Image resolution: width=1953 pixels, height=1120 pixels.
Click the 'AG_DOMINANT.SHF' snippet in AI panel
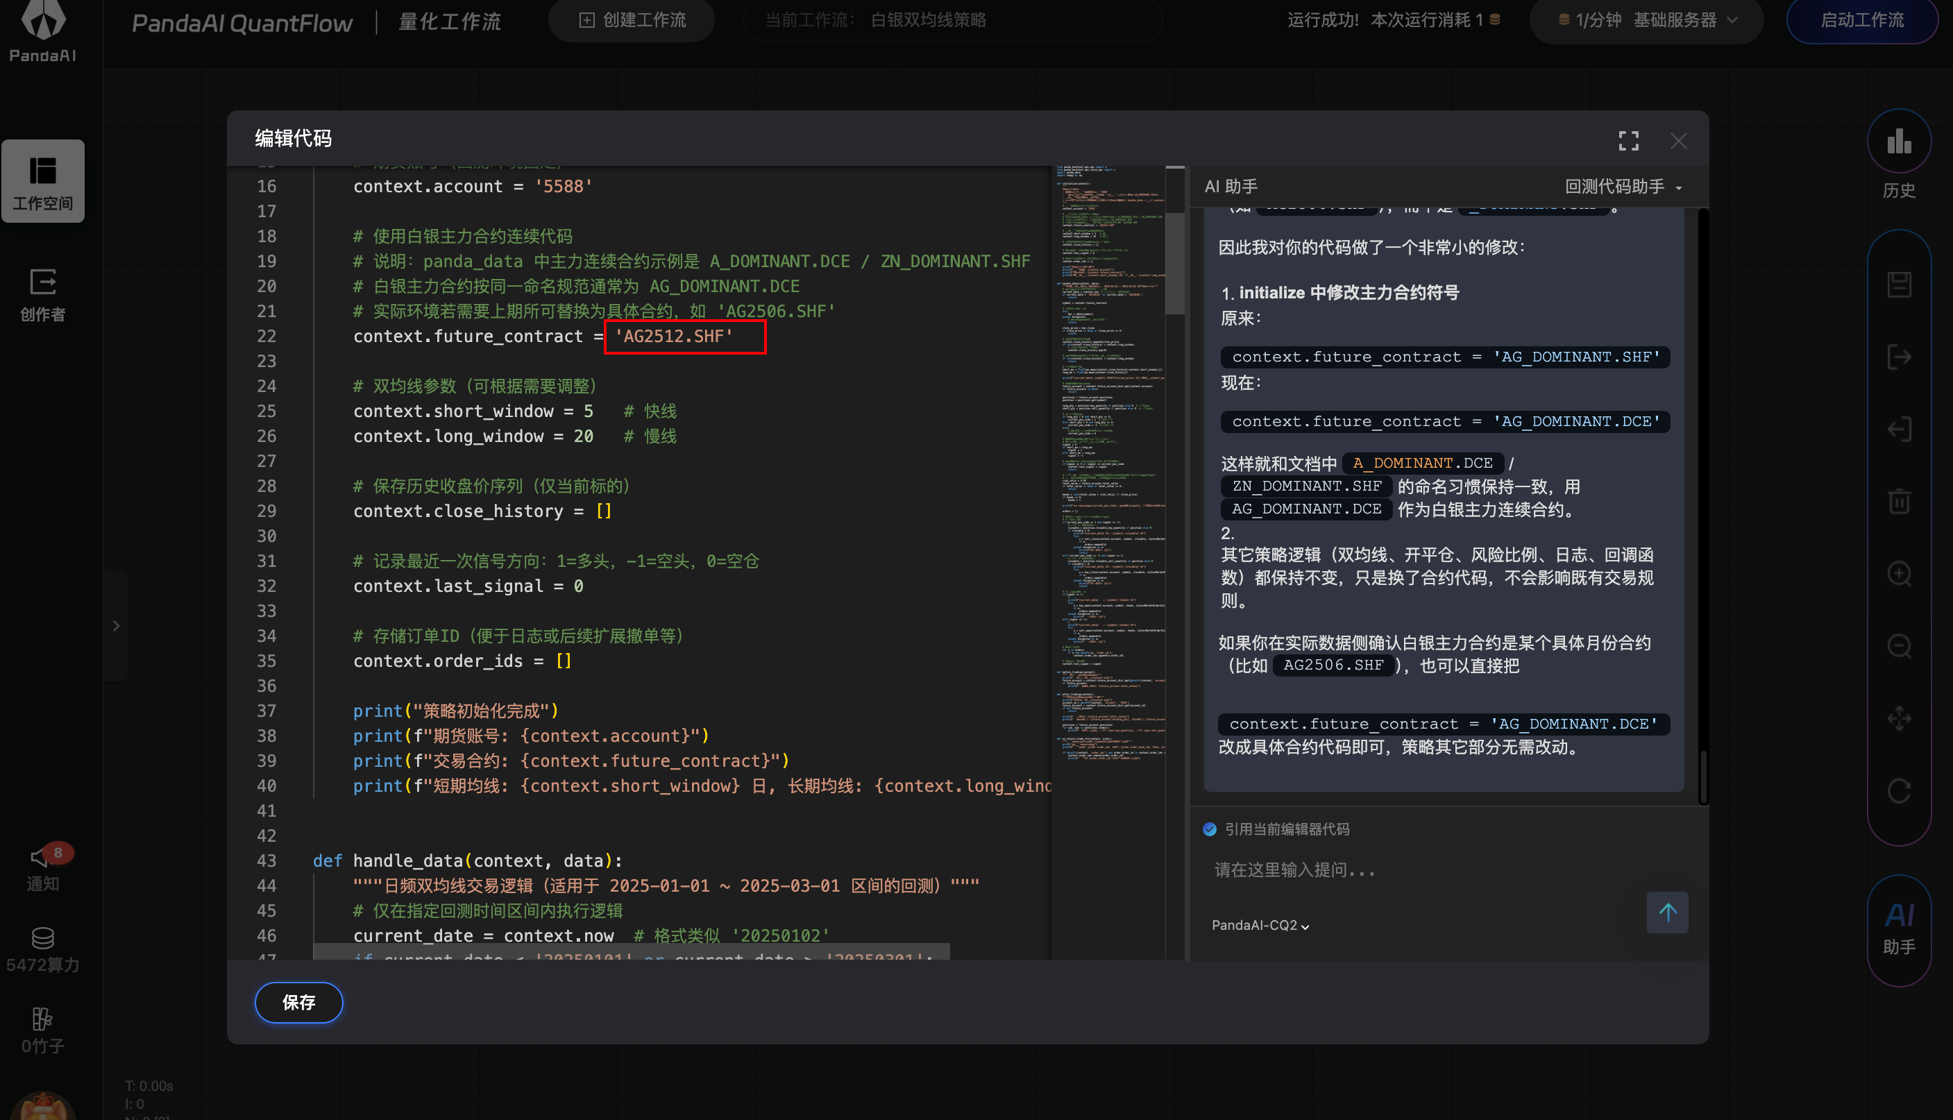1444,357
